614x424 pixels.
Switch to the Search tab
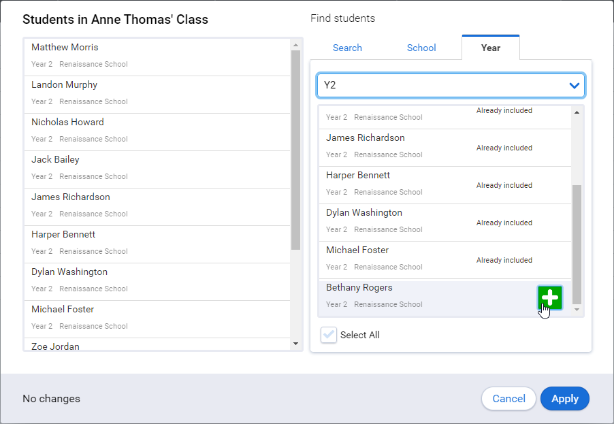[x=347, y=48]
